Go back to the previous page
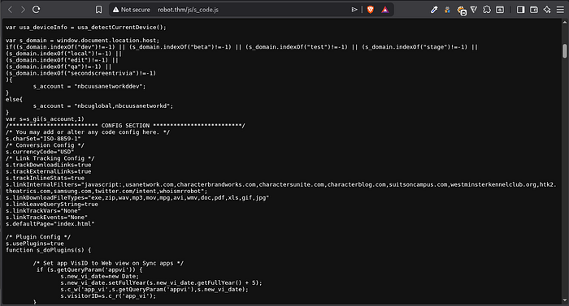 click(x=10, y=10)
